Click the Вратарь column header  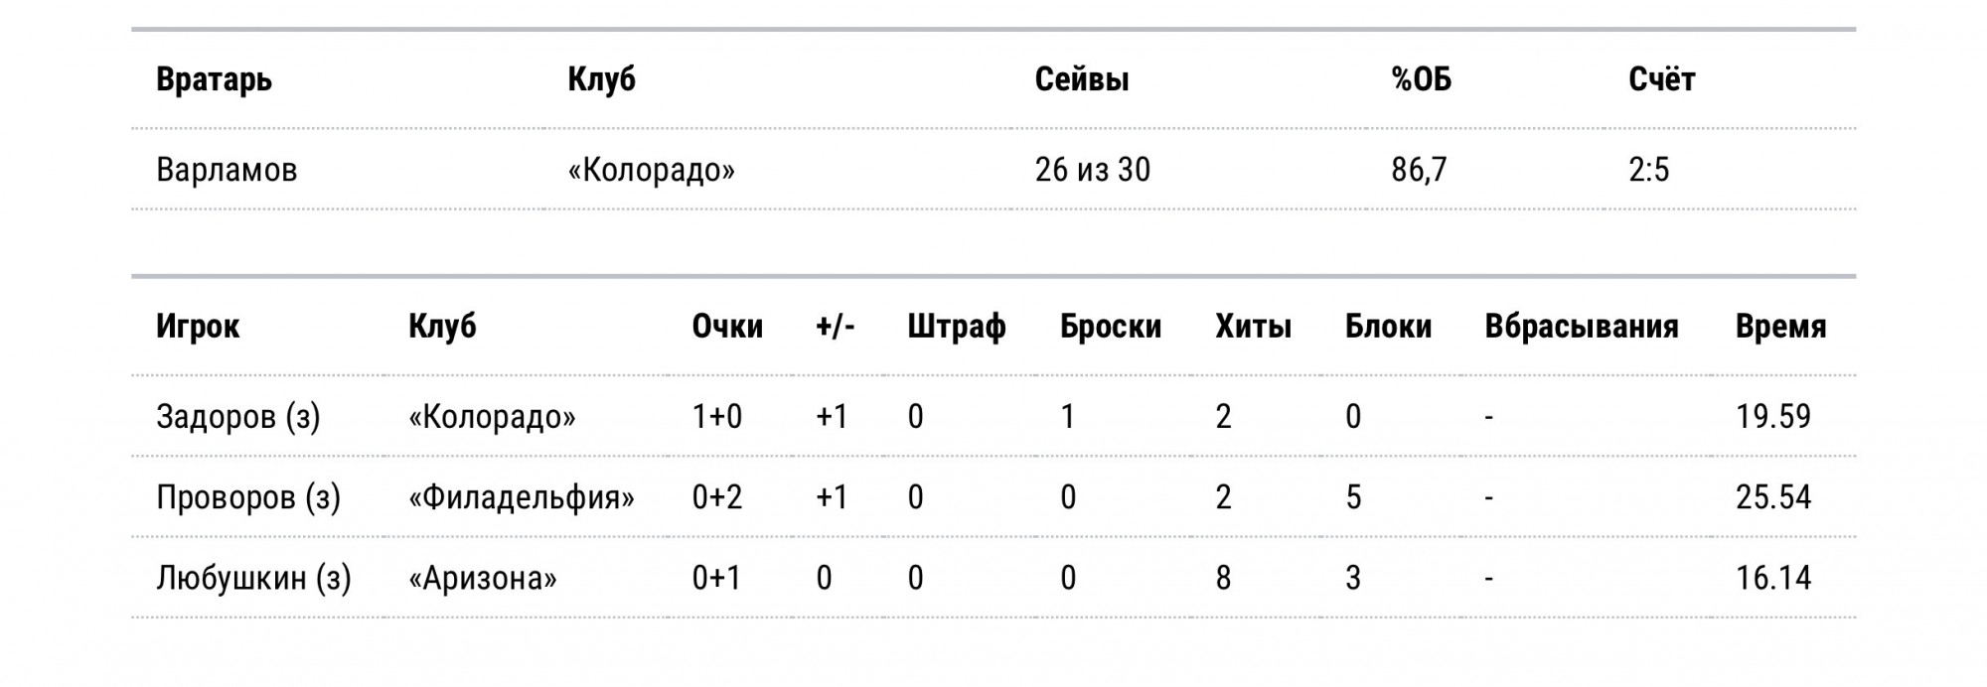pyautogui.click(x=214, y=79)
